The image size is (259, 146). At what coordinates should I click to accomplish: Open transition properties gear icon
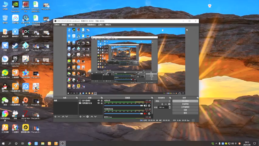tap(169, 104)
